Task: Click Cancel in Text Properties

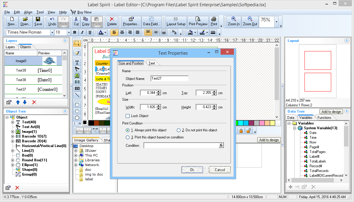Action: coord(220,170)
